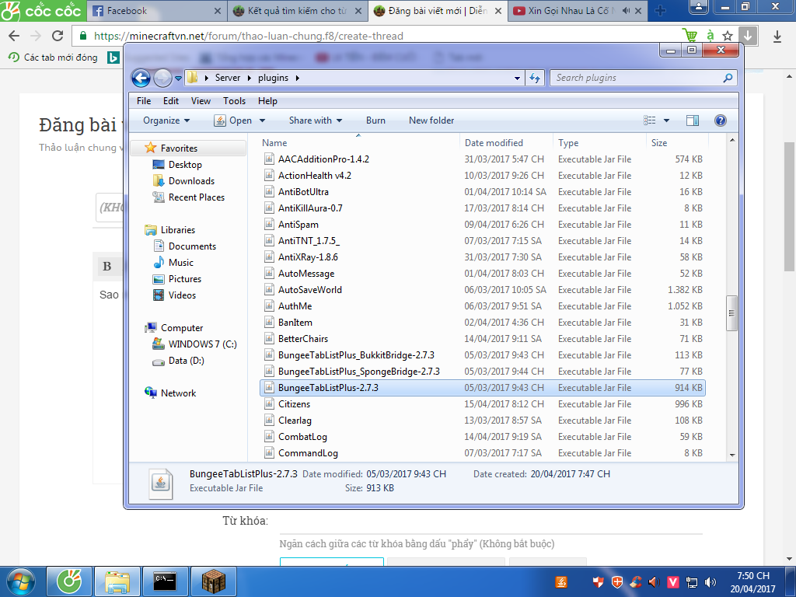
Task: Select the AntiBotUltra jar file icon
Action: click(x=269, y=191)
